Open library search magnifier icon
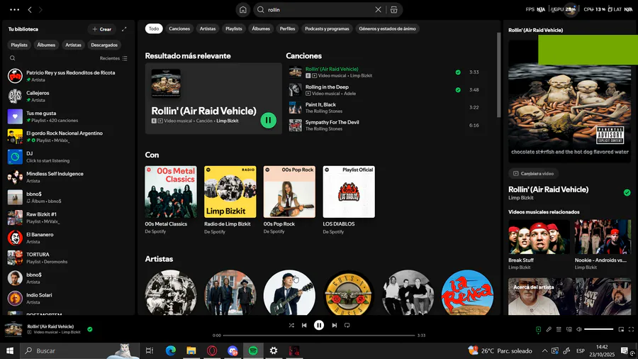This screenshot has width=638, height=359. click(13, 58)
